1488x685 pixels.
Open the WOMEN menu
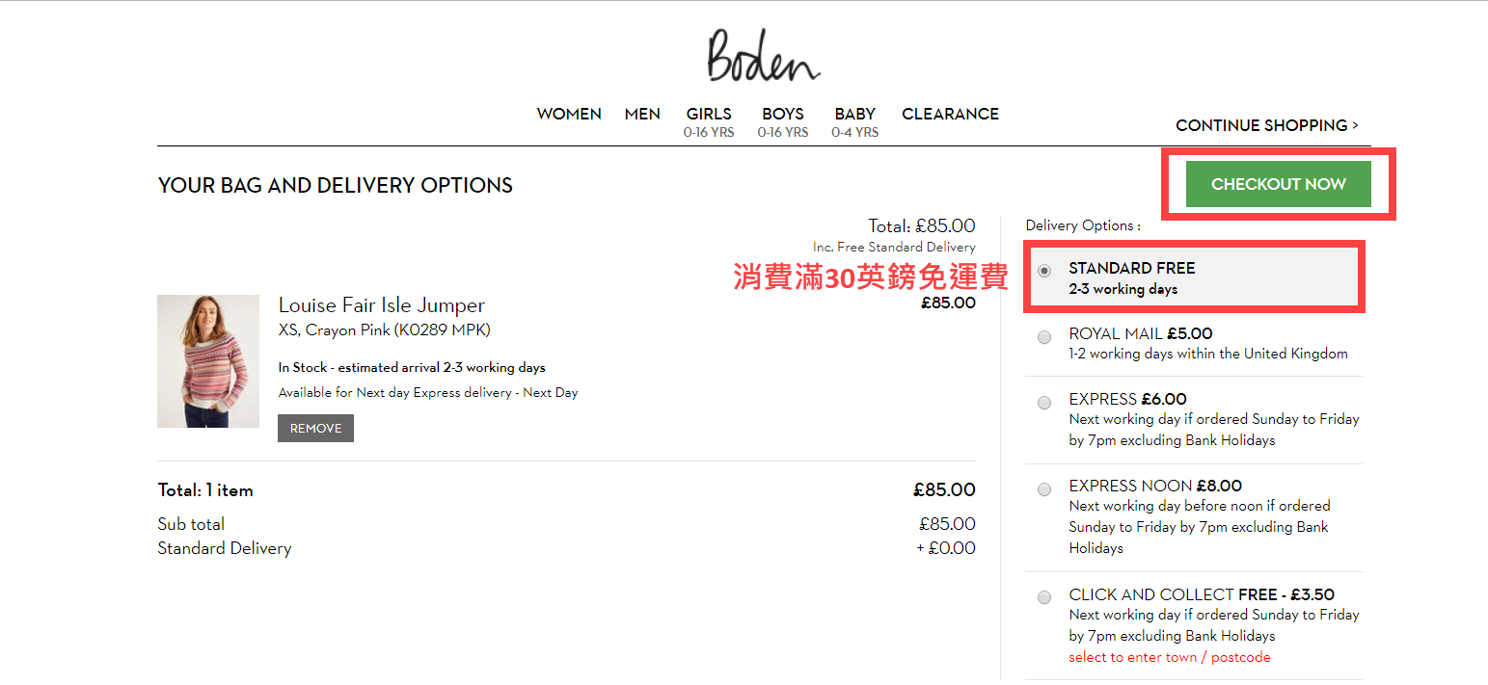569,114
